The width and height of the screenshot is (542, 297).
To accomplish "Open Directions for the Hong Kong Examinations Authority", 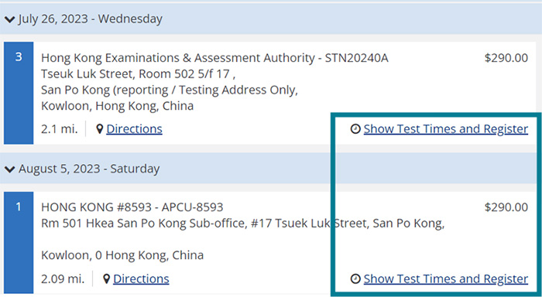I will tap(134, 129).
